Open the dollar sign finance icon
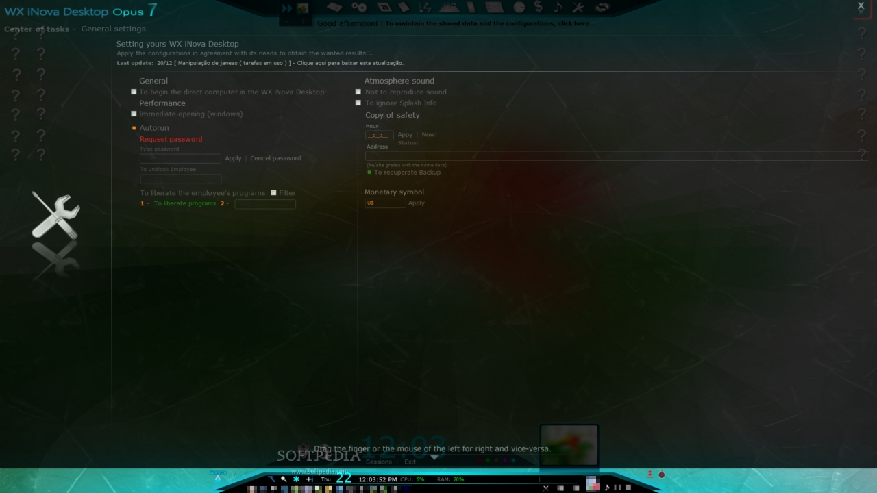The image size is (877, 493). [539, 8]
